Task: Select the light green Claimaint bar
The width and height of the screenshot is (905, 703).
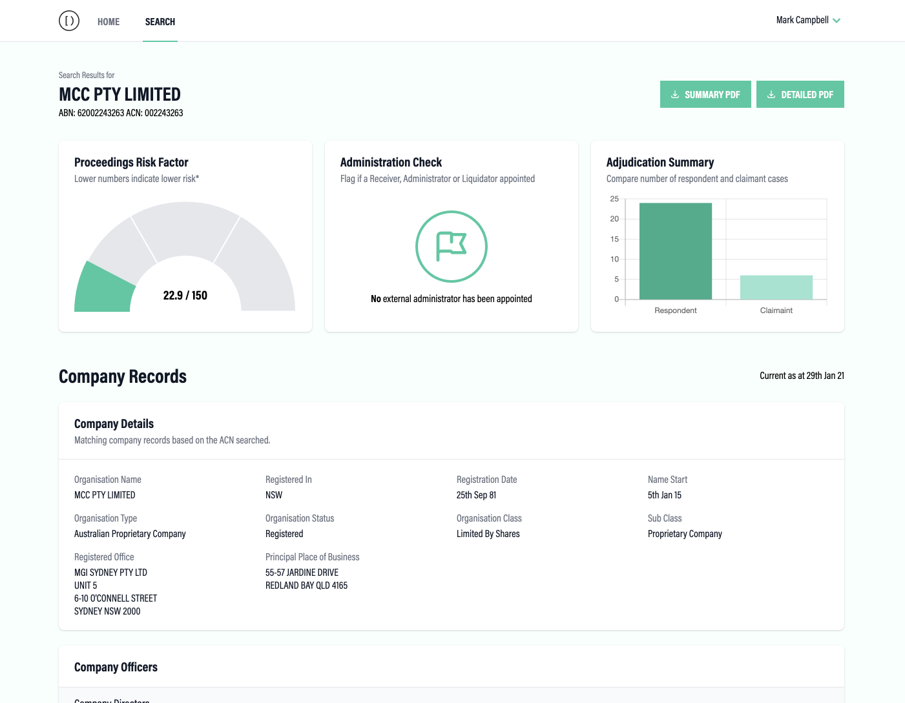Action: pyautogui.click(x=776, y=288)
